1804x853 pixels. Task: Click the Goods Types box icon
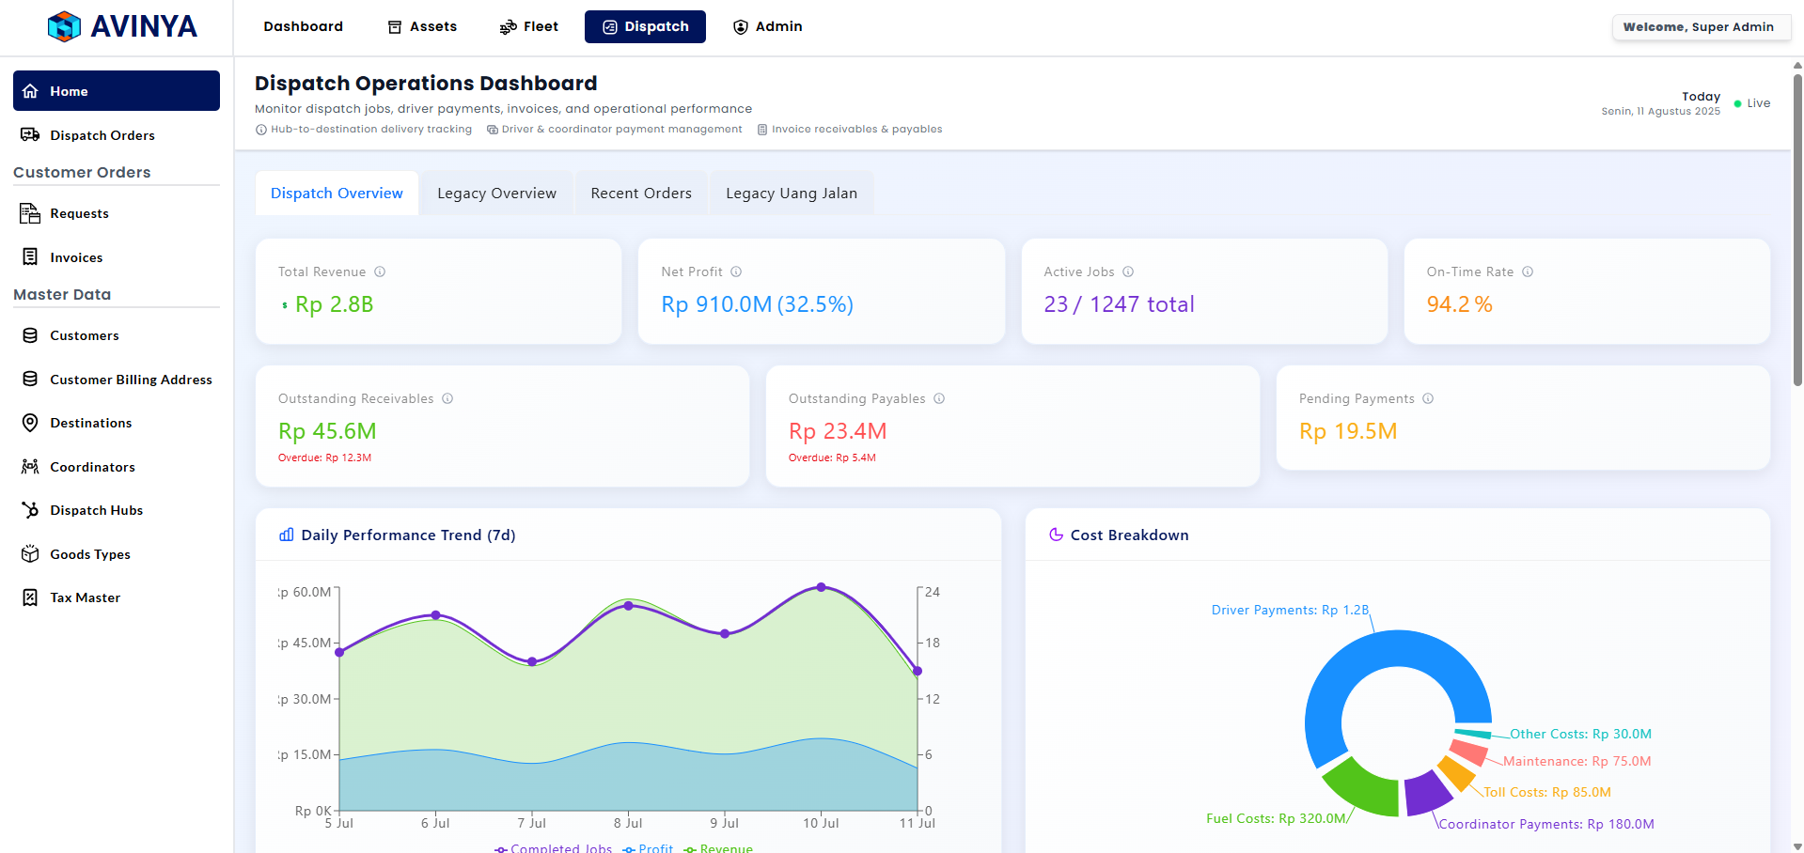30,554
